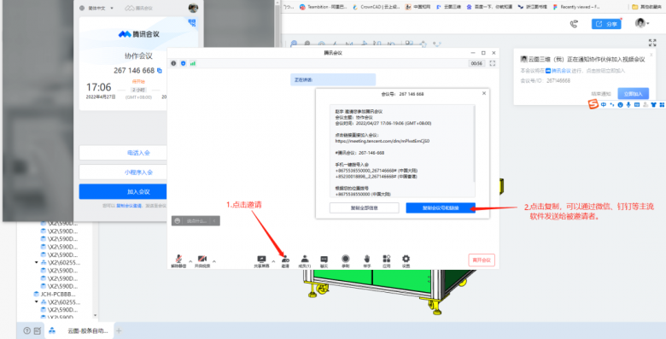This screenshot has height=339, width=666.
Task: Click the chat input field 说点什么
Action: [196, 221]
